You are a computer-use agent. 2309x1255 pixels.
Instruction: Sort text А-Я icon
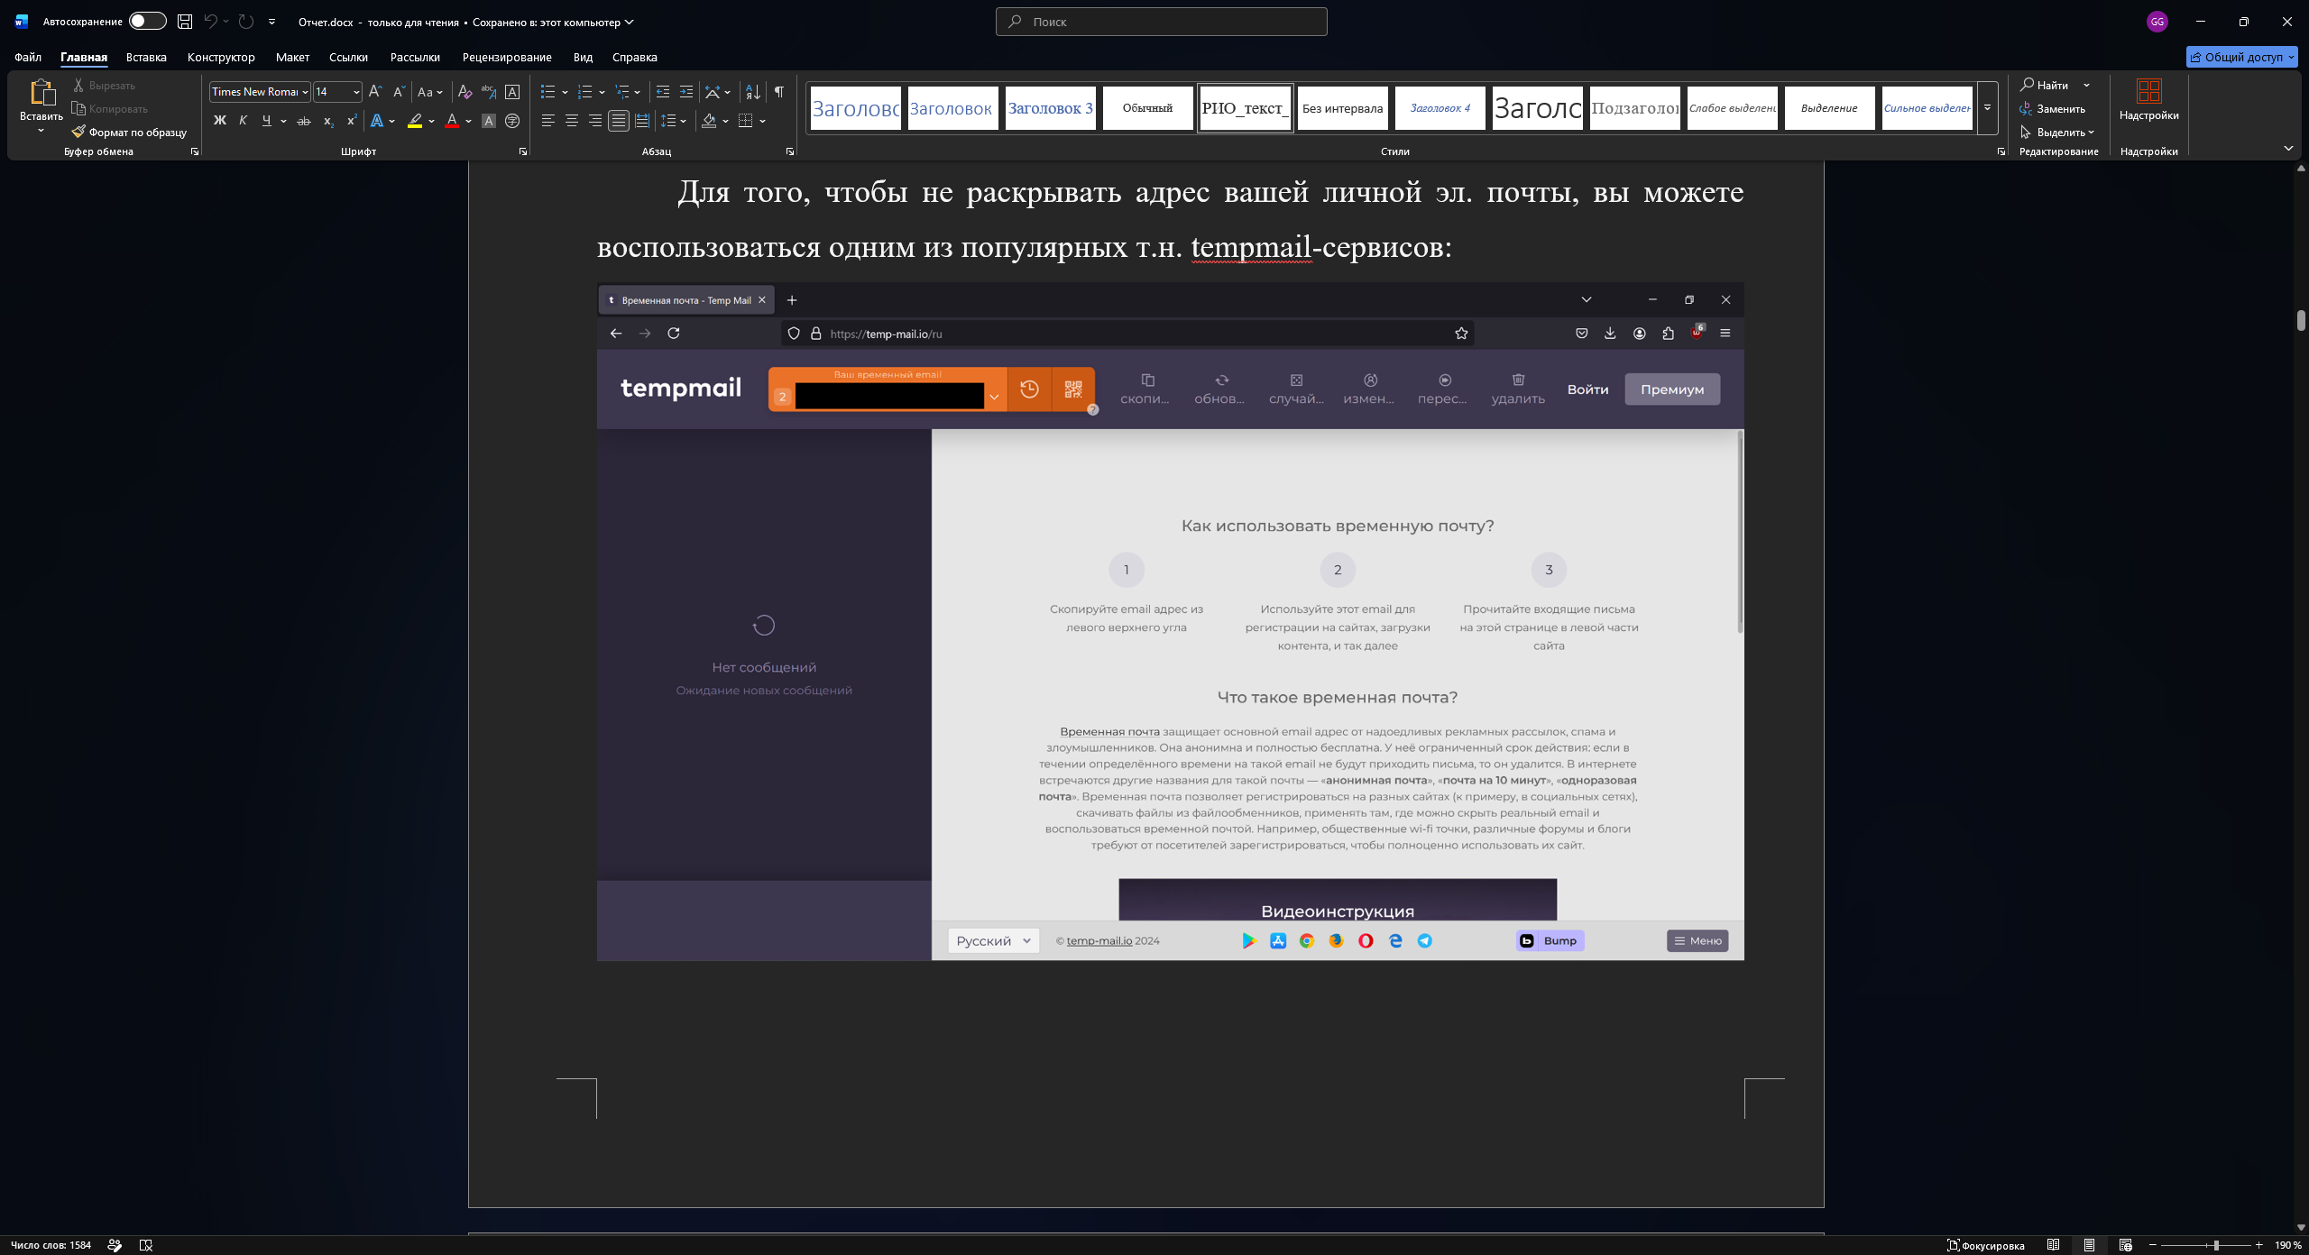(753, 92)
